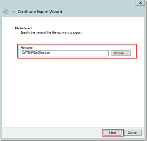Close the wizard with the X button
The image size is (147, 141).
(x=140, y=3)
